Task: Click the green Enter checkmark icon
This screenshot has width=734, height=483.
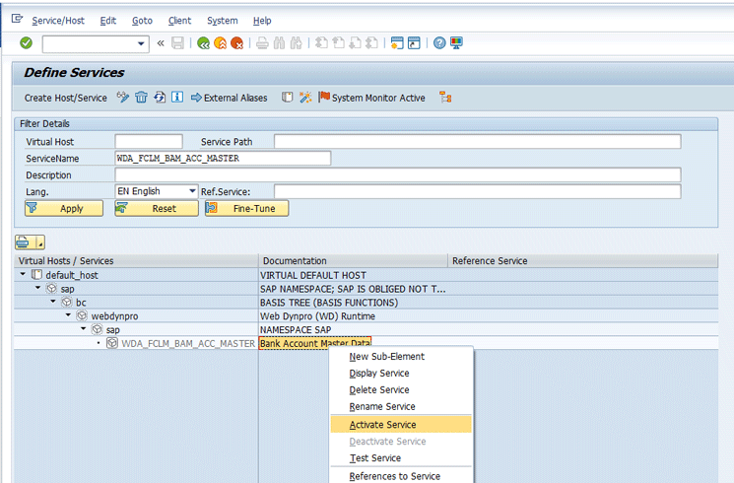Action: coord(26,43)
